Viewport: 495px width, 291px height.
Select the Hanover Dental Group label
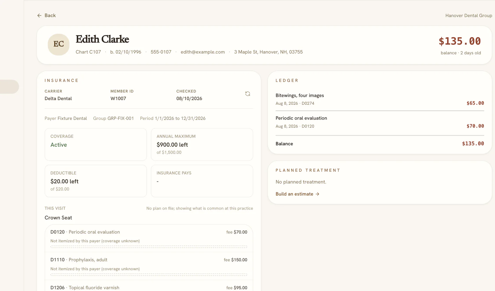(x=469, y=15)
